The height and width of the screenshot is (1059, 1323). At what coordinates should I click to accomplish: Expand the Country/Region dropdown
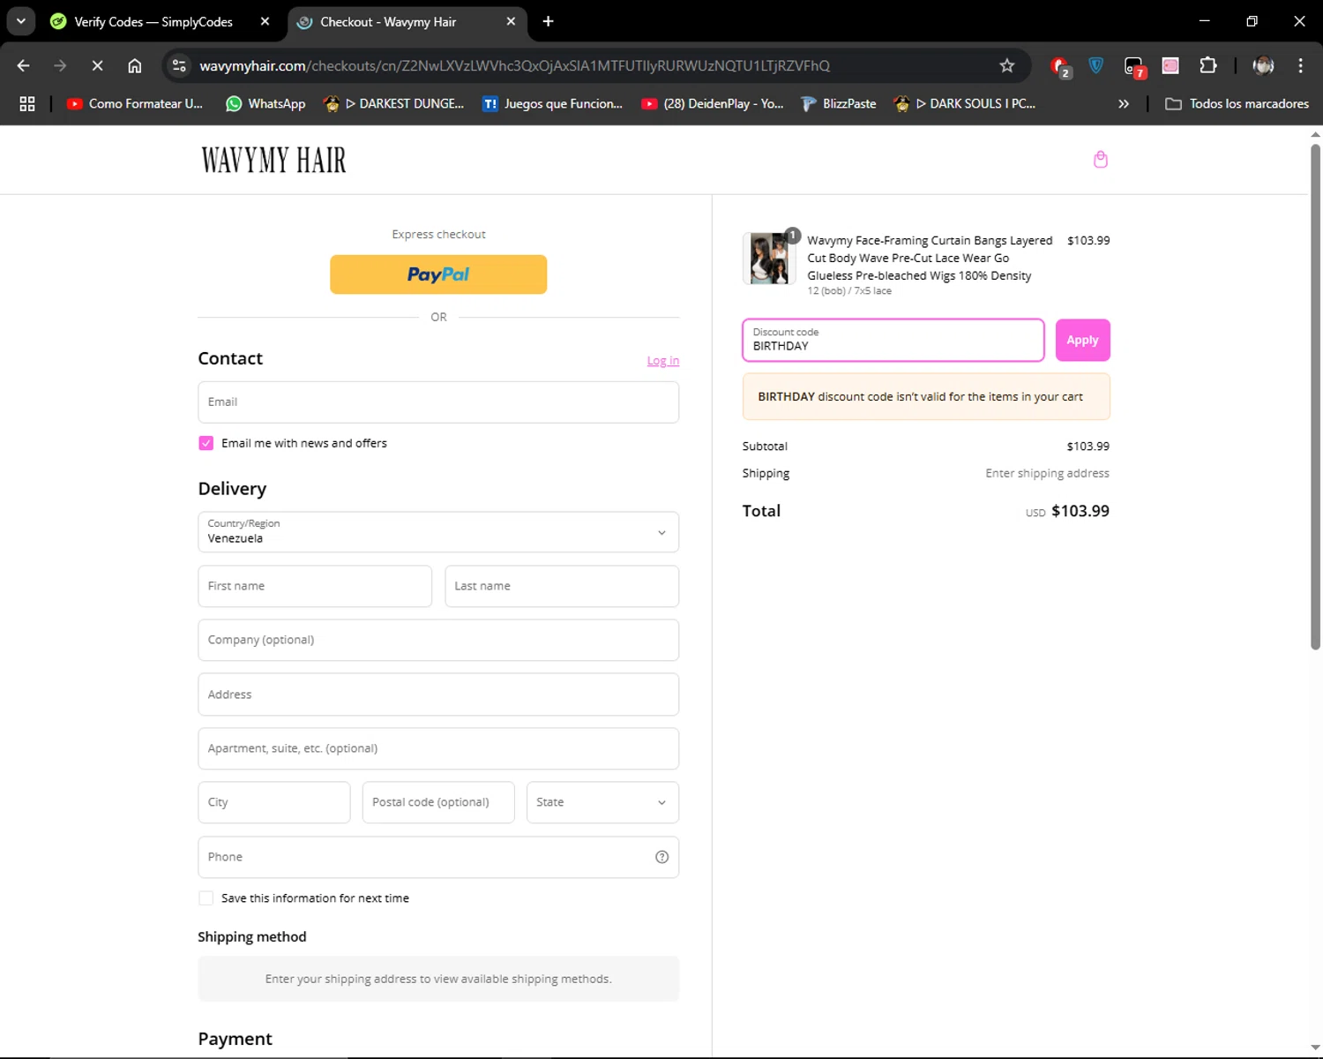tap(438, 532)
